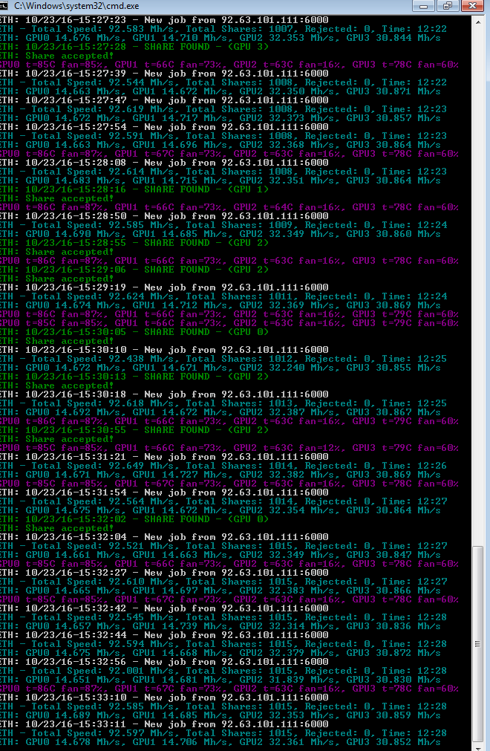Minimize the cmd.exe window
The width and height of the screenshot is (490, 751).
tap(425, 6)
